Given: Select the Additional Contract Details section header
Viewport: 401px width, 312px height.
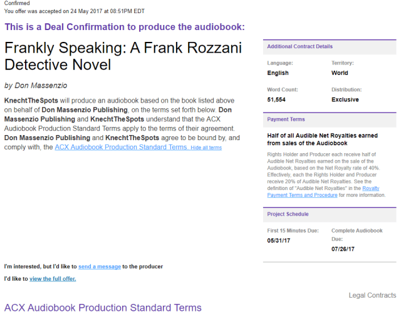Looking at the screenshot, I should click(x=299, y=47).
